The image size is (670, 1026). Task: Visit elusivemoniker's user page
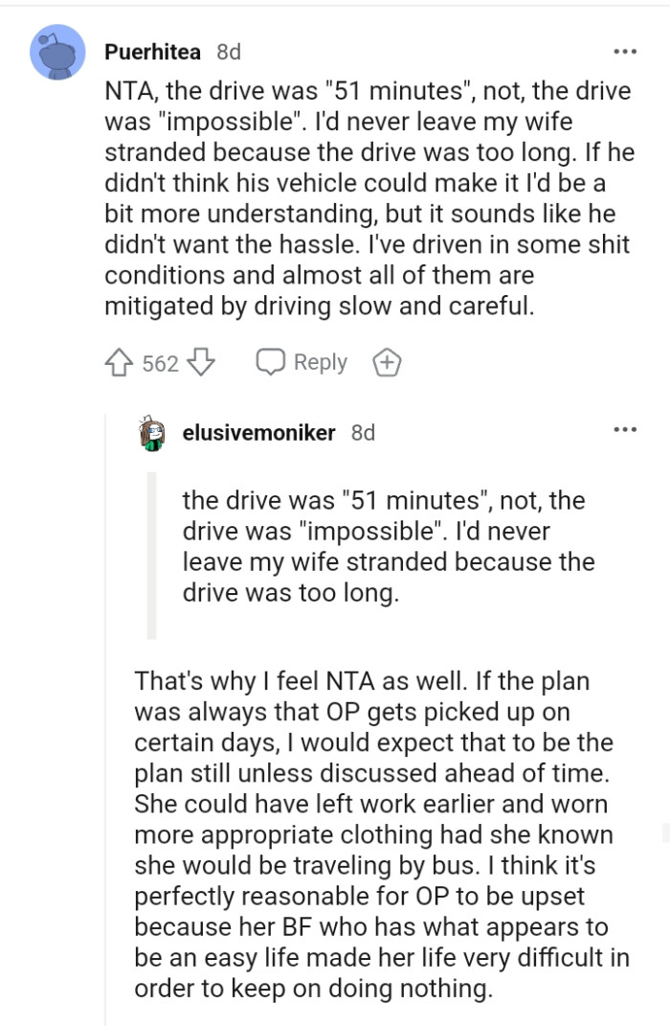(x=257, y=432)
